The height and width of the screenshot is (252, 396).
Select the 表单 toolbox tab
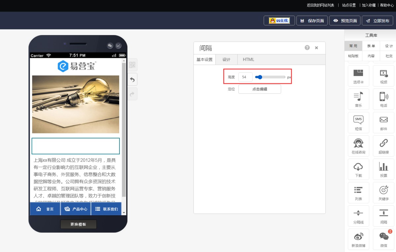[371, 46]
